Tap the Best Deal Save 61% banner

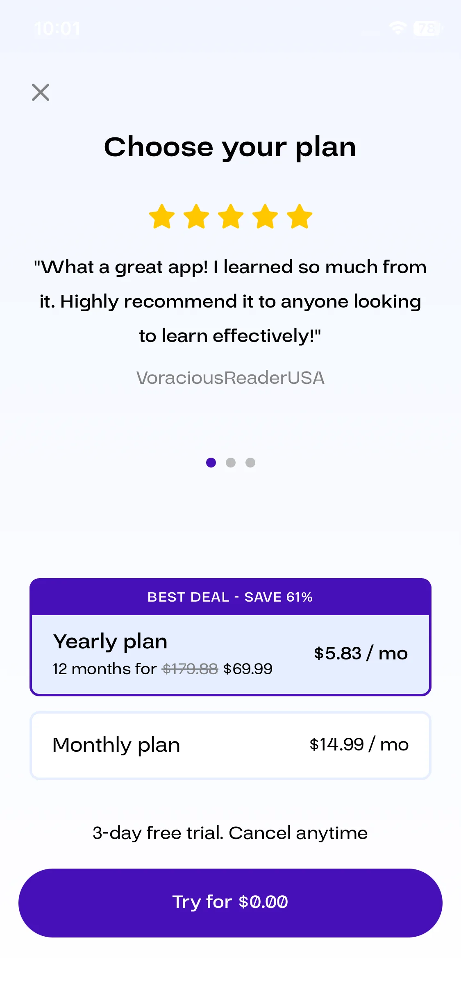pos(230,597)
